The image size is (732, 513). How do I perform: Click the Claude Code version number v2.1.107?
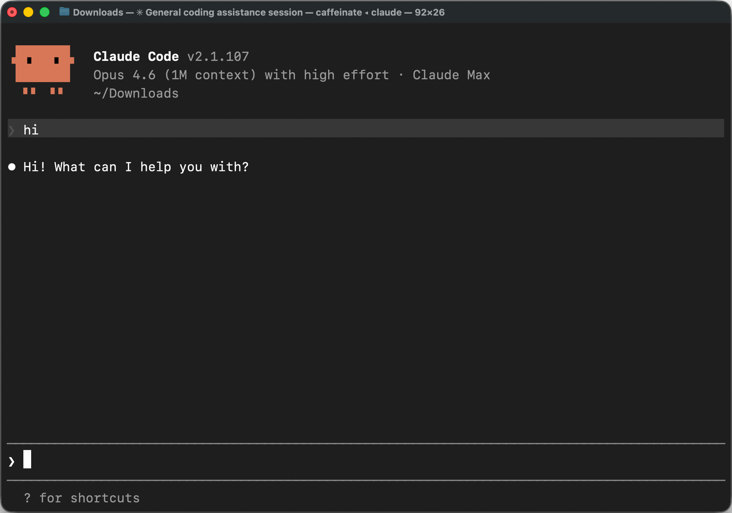coord(218,56)
